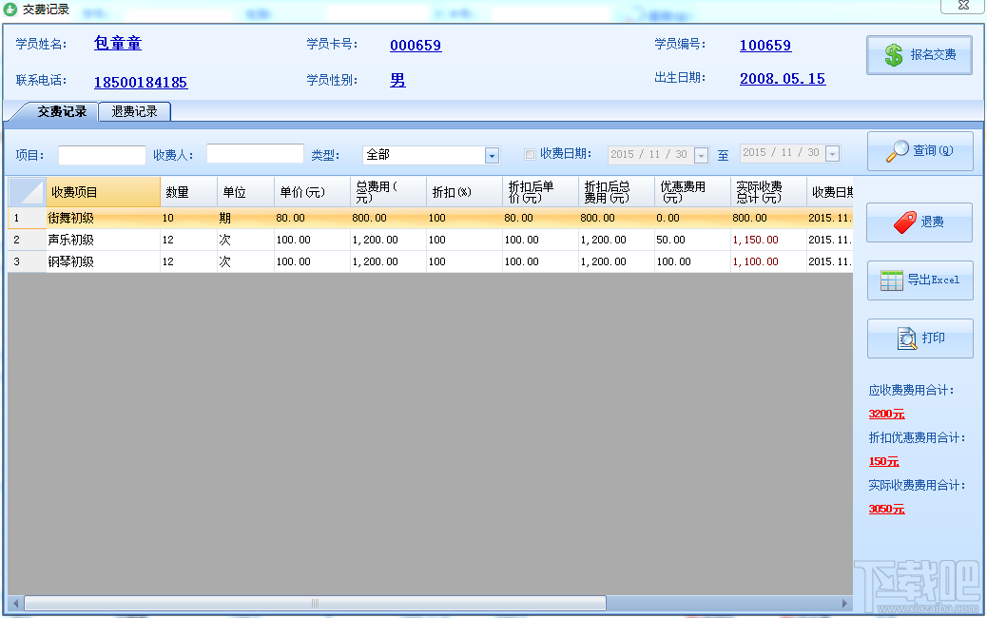The width and height of the screenshot is (987, 618).
Task: Click the magnifier icon on 查询
Action: click(x=897, y=151)
